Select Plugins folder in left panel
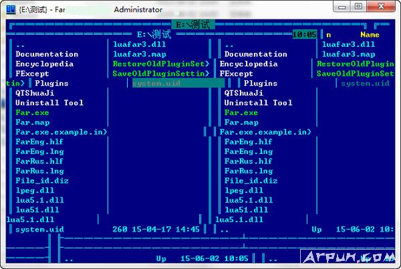The height and width of the screenshot is (269, 401). point(51,84)
